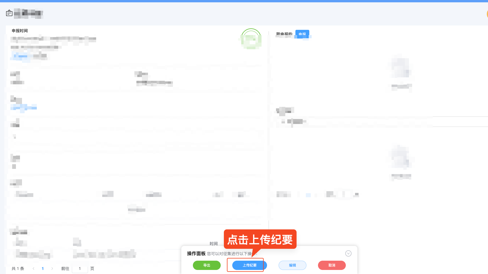Click the red 取消 button
The width and height of the screenshot is (488, 274).
[332, 265]
